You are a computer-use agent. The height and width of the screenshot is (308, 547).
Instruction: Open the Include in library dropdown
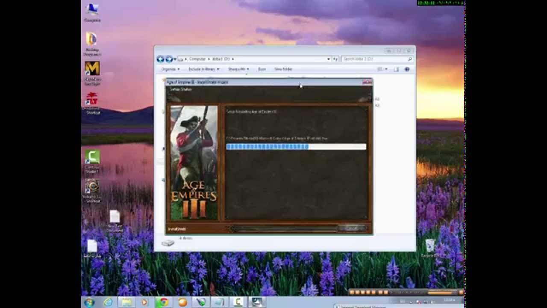click(204, 69)
